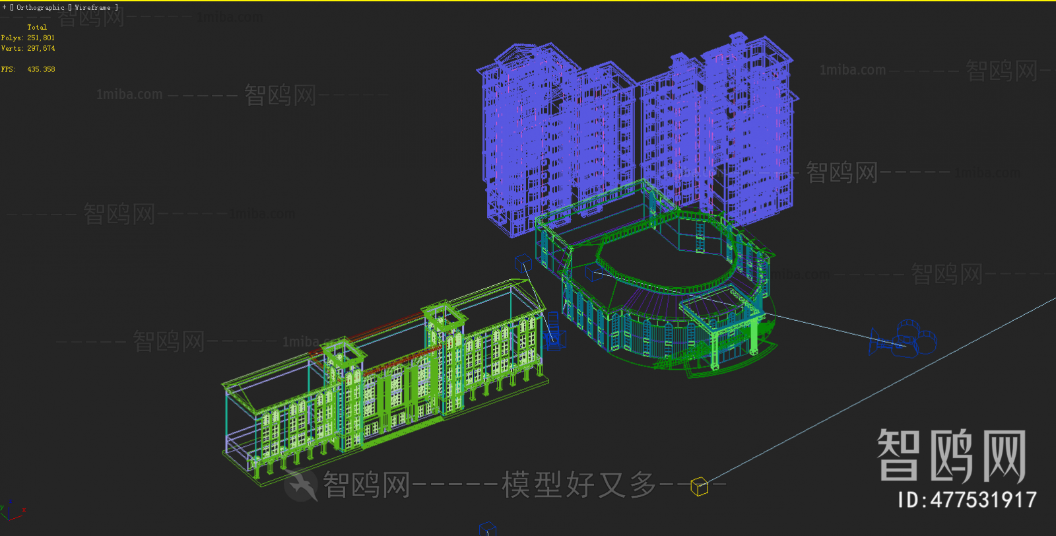This screenshot has height=536, width=1056.
Task: Select the long green facade building
Action: tap(386, 383)
